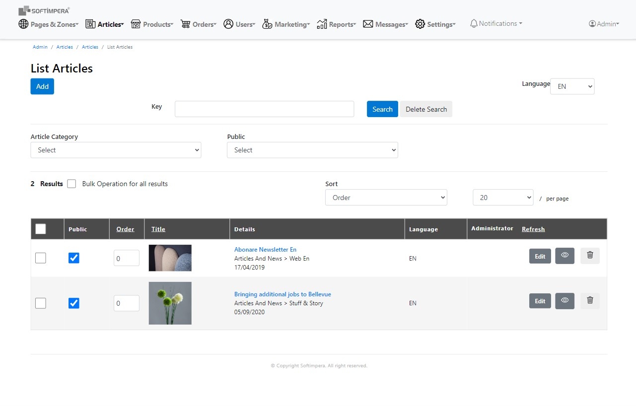Viewport: 636px width, 407px height.
Task: Uncheck Public for Abonare Newsletter En
Action: (x=73, y=258)
